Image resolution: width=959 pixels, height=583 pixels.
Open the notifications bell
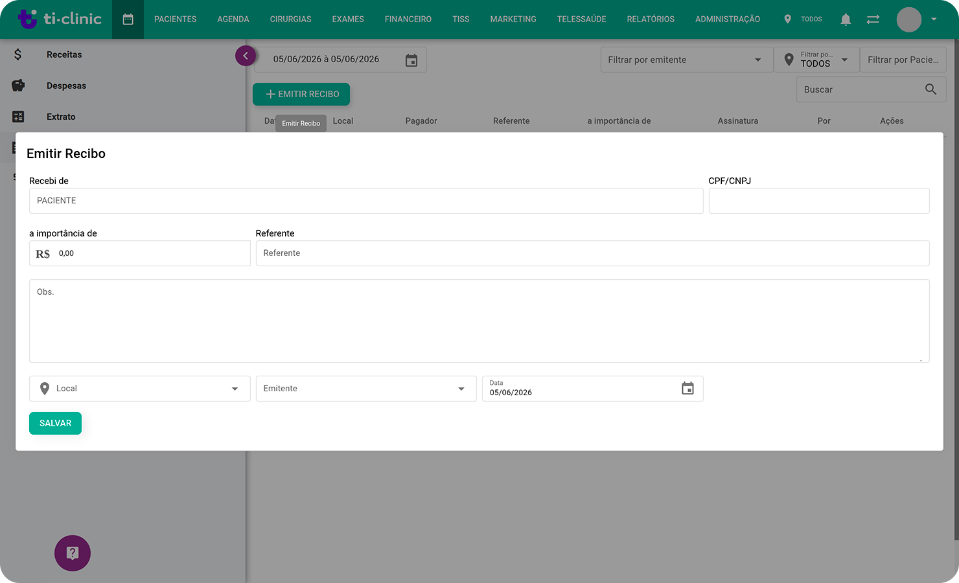point(846,19)
